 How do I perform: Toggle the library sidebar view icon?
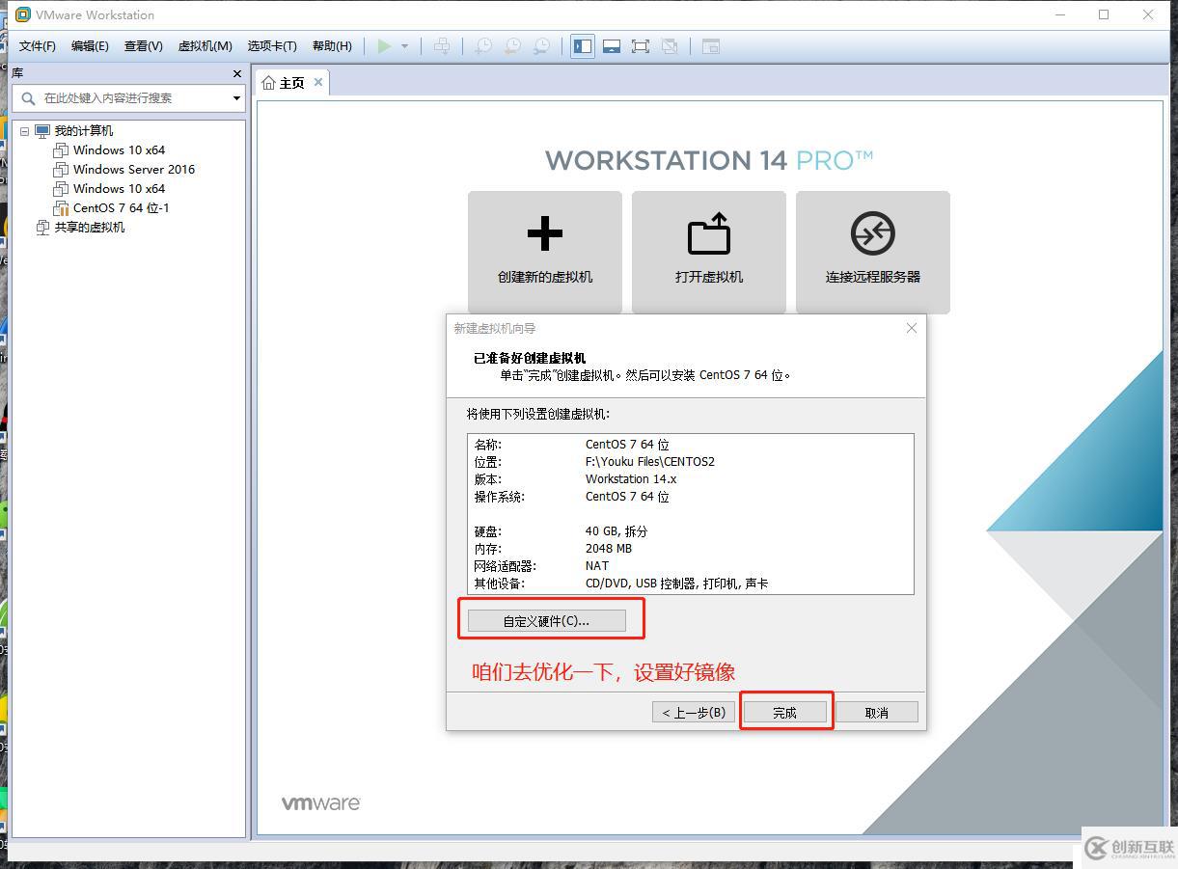[582, 46]
